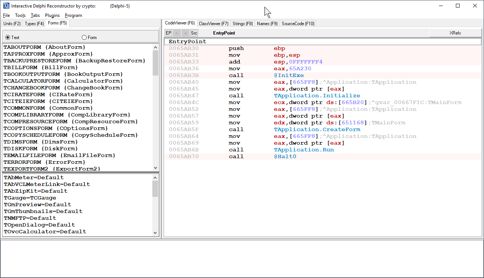Switch to the Types (F4) tab
Viewport: 484px width, 278px height.
33,23
